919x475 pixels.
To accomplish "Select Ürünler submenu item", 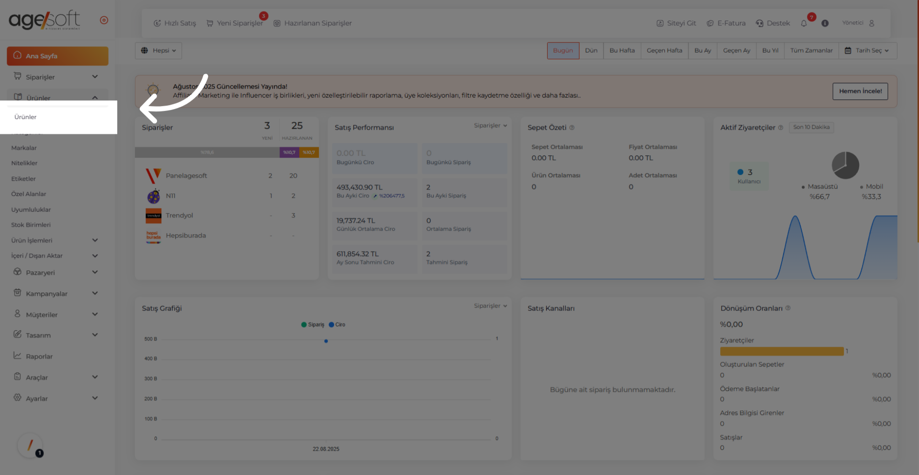I will [25, 117].
